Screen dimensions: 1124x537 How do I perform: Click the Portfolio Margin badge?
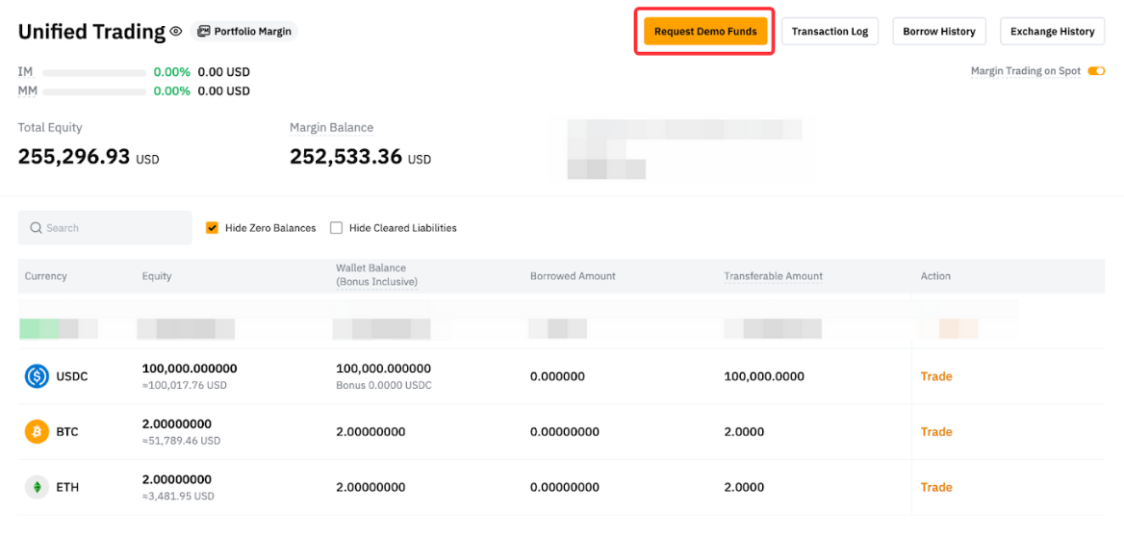[244, 32]
